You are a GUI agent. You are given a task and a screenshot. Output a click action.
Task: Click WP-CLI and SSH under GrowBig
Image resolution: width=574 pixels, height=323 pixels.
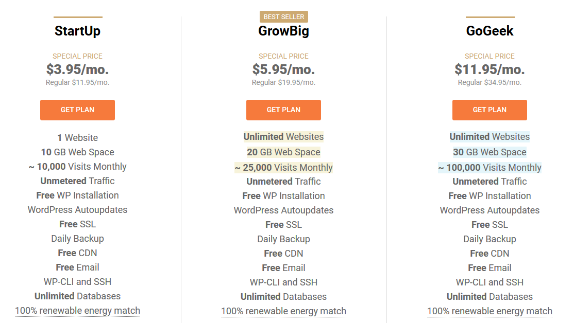click(283, 282)
